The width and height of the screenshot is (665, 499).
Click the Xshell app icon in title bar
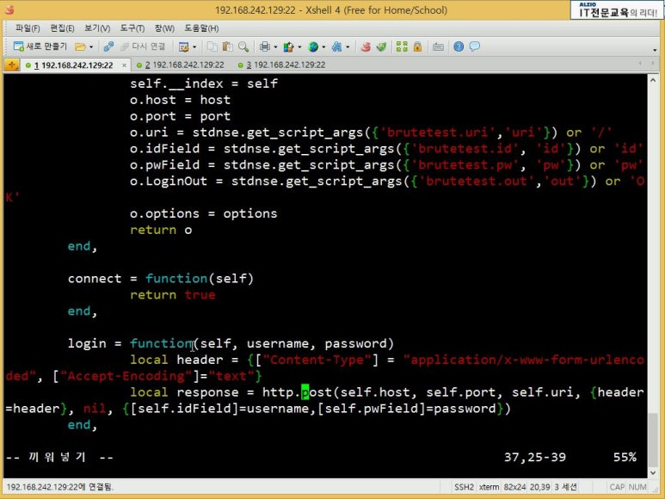pyautogui.click(x=9, y=9)
